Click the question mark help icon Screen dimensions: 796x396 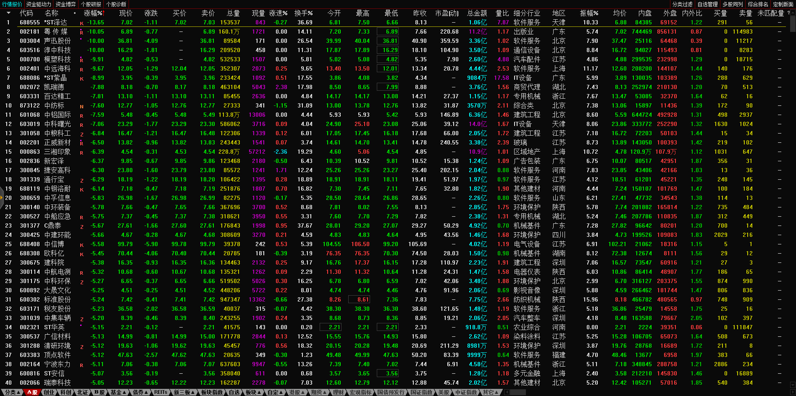[x=788, y=13]
